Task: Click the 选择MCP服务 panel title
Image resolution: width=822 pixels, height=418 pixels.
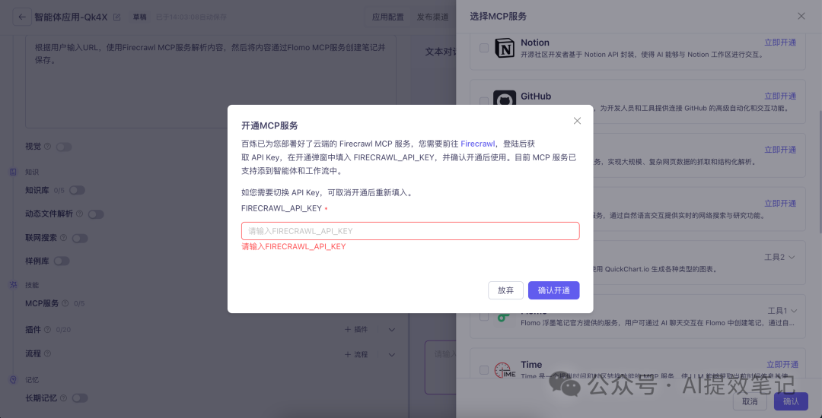Action: coord(498,16)
